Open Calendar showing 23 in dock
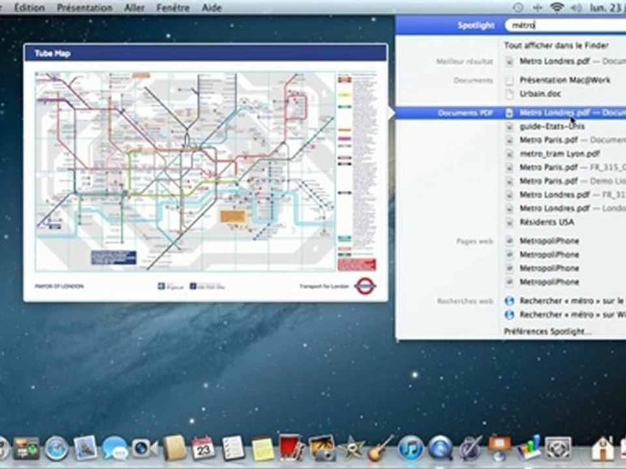The image size is (626, 469). coord(203,448)
